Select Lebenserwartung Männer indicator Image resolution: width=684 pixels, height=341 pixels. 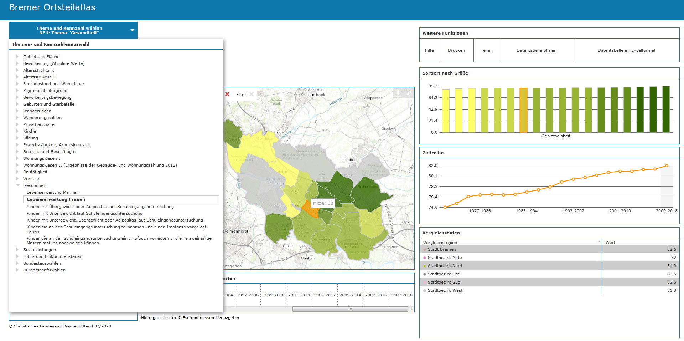pos(52,192)
